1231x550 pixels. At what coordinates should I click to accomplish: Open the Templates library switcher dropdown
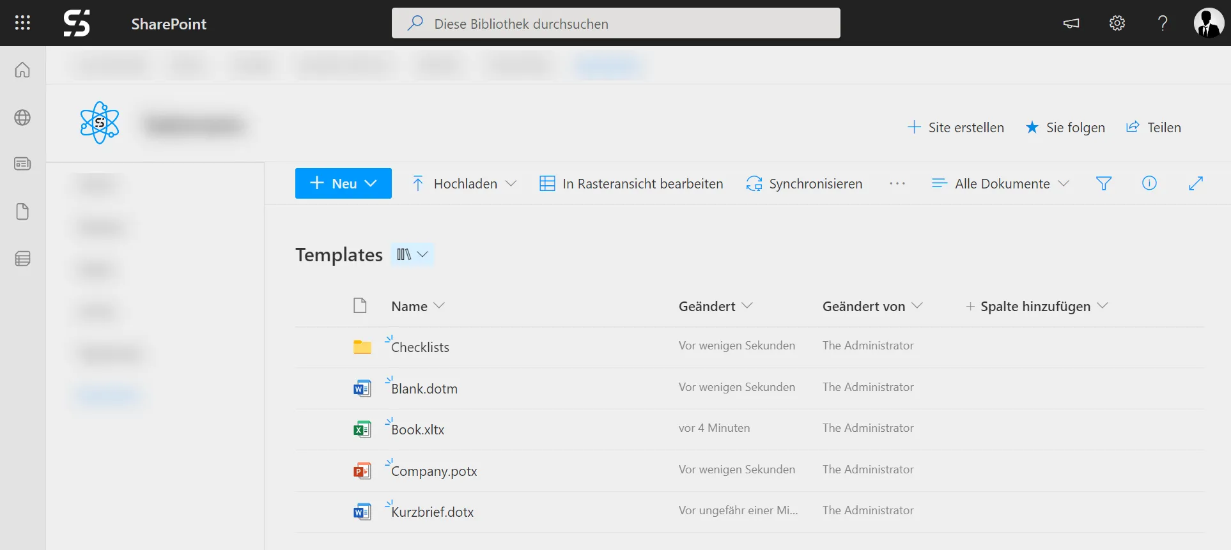[412, 254]
